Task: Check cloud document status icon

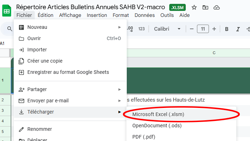Action: tap(217, 7)
